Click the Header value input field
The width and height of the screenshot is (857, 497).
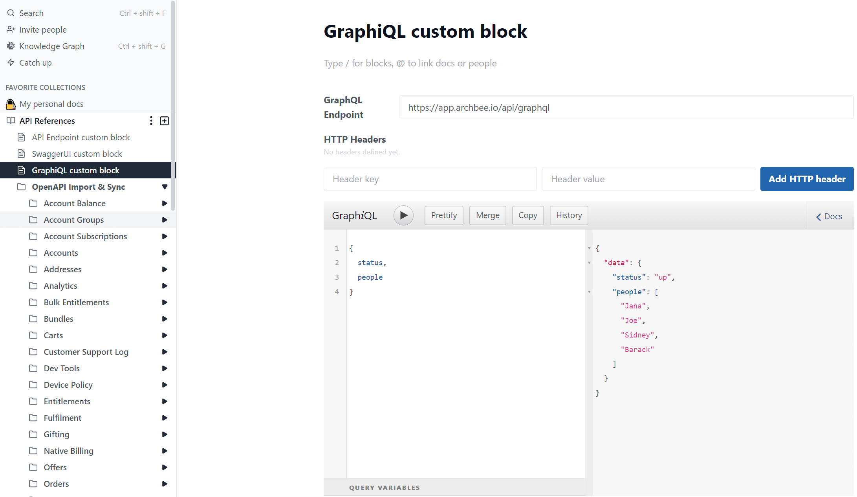tap(648, 179)
